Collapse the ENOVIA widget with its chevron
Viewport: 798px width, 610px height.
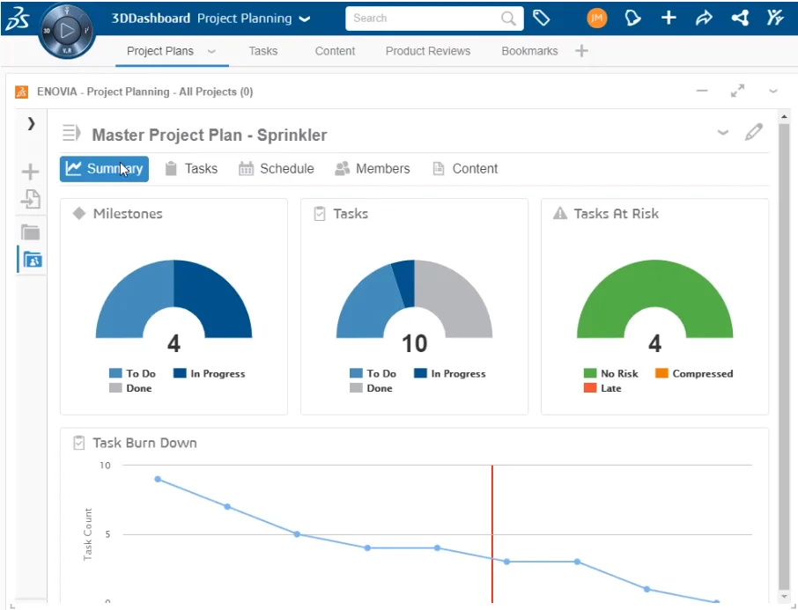pos(772,91)
